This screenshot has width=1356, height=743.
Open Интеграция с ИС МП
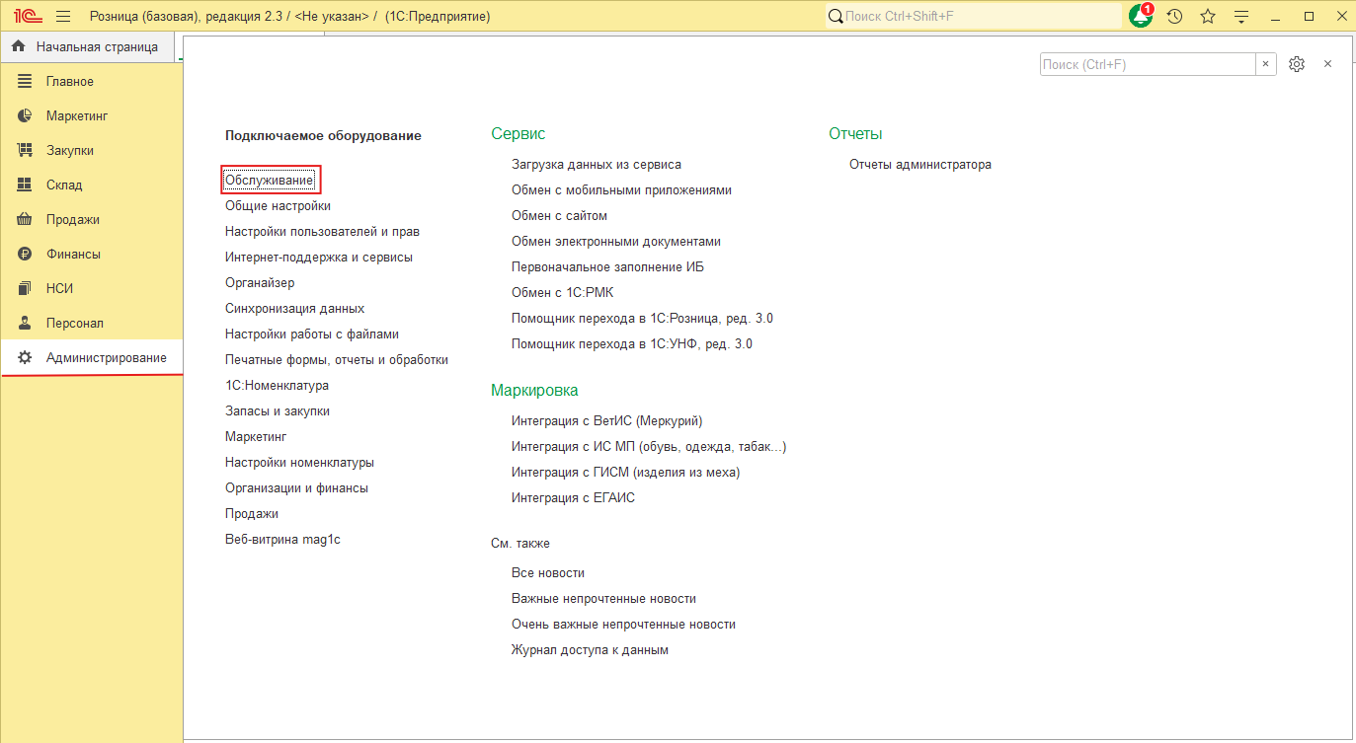pyautogui.click(x=649, y=447)
